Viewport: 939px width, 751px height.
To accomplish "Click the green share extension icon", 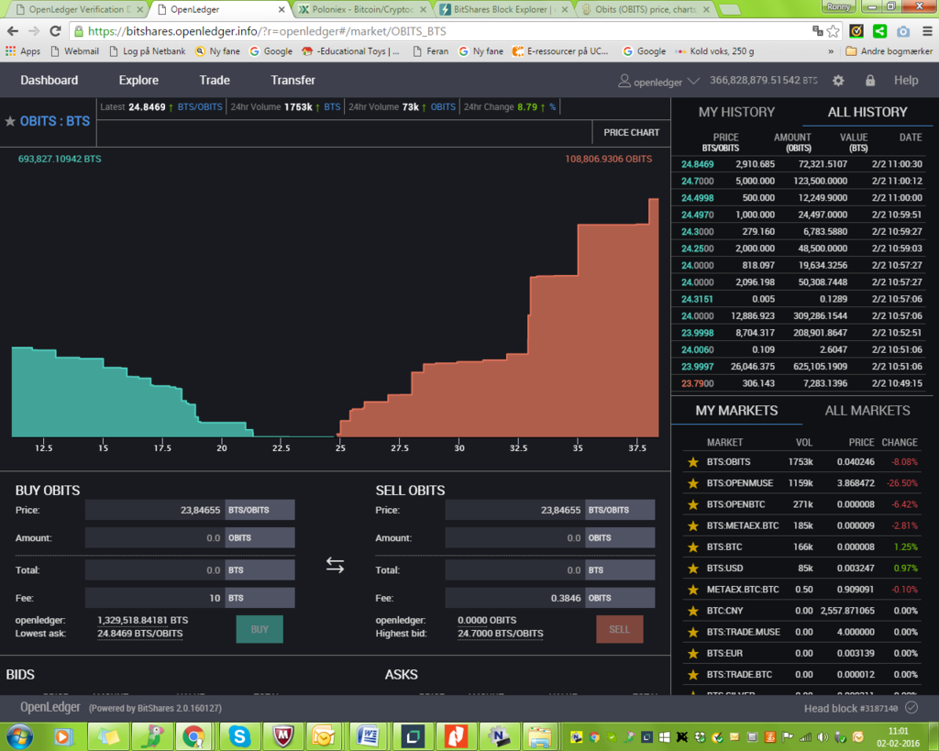I will (x=879, y=31).
